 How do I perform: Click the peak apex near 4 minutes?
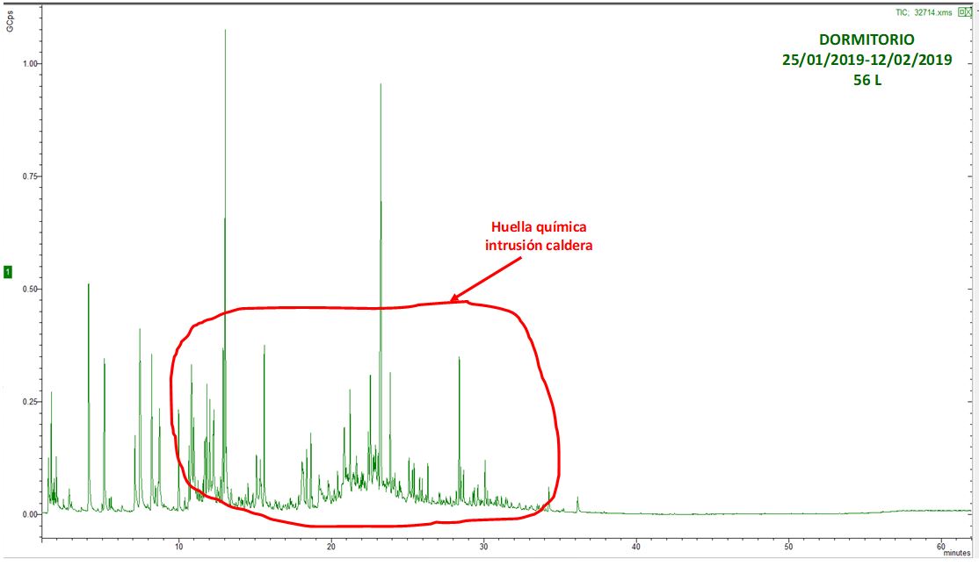click(x=89, y=284)
